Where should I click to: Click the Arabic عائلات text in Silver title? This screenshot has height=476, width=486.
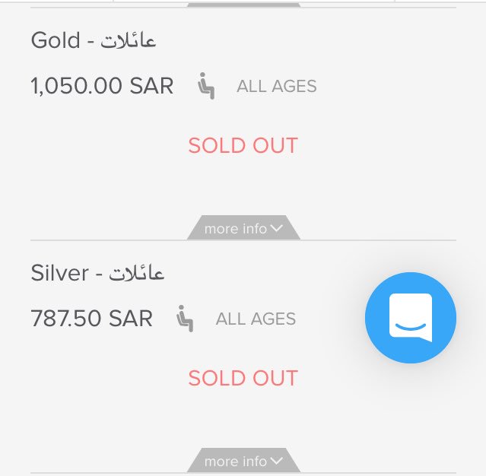click(136, 274)
